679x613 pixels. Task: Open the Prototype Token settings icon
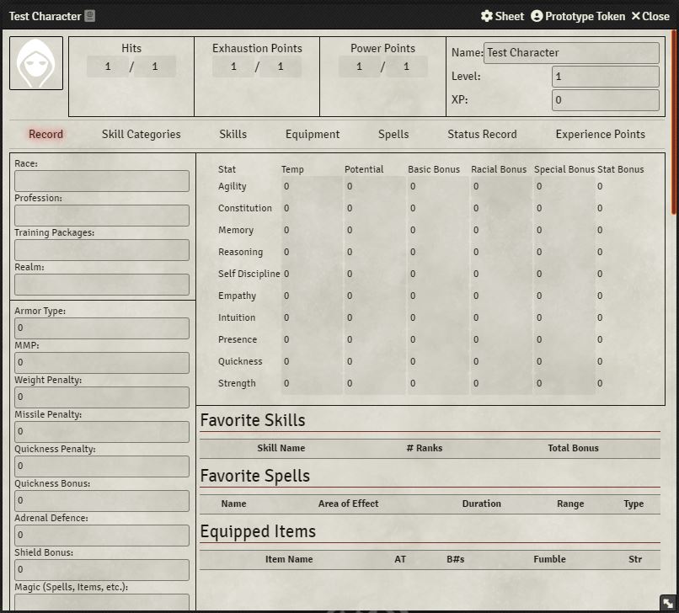coord(536,16)
